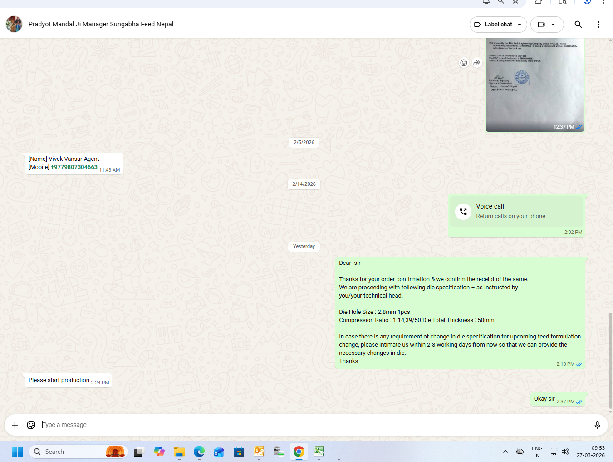Search within this chat
The image size is (613, 462).
(x=578, y=25)
